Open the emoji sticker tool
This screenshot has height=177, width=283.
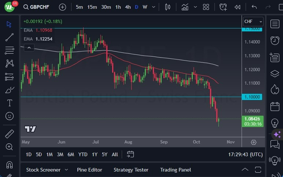(10, 116)
